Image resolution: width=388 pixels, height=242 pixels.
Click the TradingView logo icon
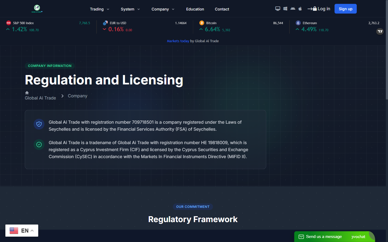pyautogui.click(x=380, y=31)
